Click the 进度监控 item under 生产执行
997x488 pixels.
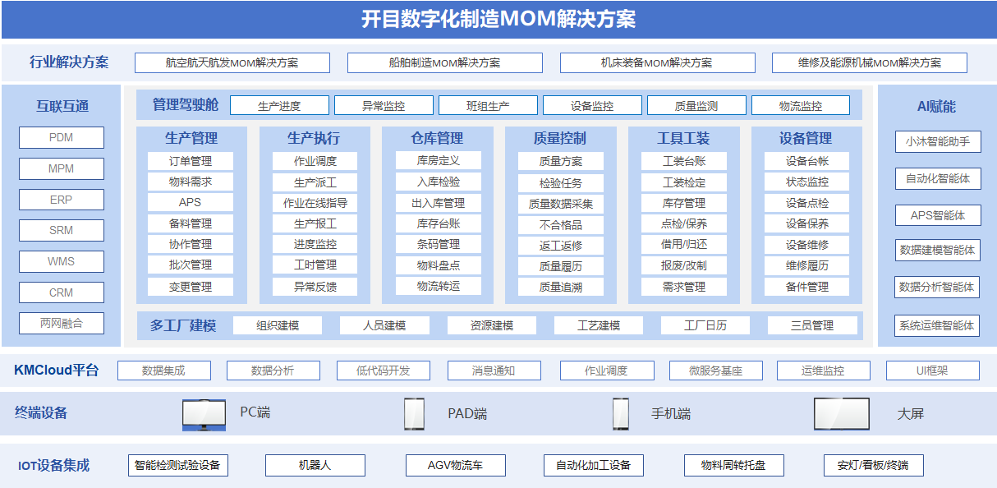point(316,244)
